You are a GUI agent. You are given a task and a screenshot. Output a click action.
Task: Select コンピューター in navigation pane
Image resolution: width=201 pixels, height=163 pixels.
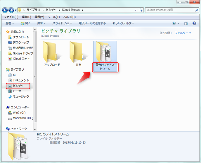pyautogui.click(x=20, y=107)
